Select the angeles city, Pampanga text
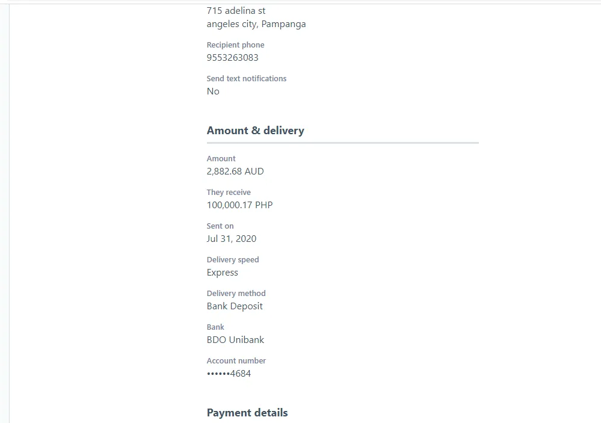 (256, 24)
